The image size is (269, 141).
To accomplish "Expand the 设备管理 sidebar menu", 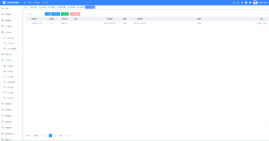I will [x=11, y=122].
